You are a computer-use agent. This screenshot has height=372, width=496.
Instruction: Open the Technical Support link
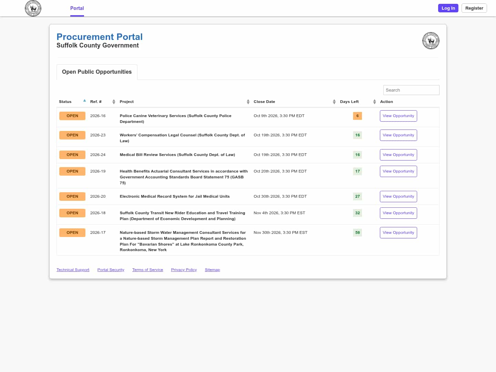pyautogui.click(x=73, y=270)
